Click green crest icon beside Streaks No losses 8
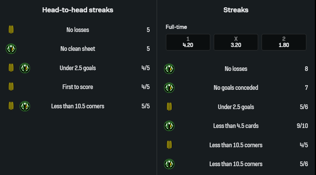 [169, 69]
